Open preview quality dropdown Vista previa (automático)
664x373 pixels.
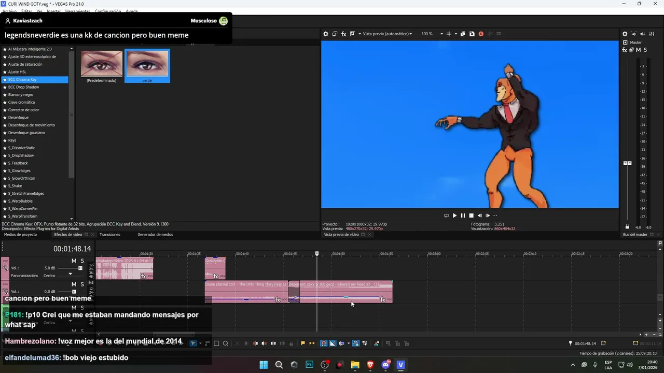coord(388,34)
